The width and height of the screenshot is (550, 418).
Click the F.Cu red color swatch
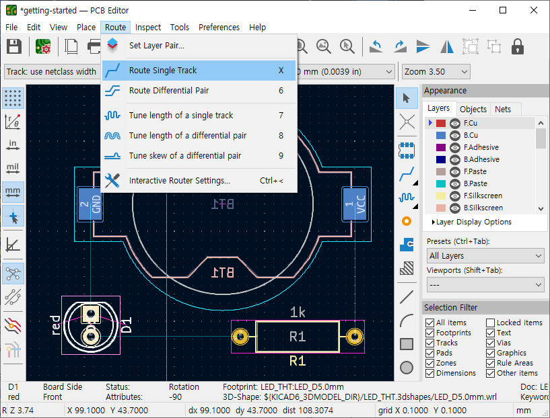tap(441, 123)
